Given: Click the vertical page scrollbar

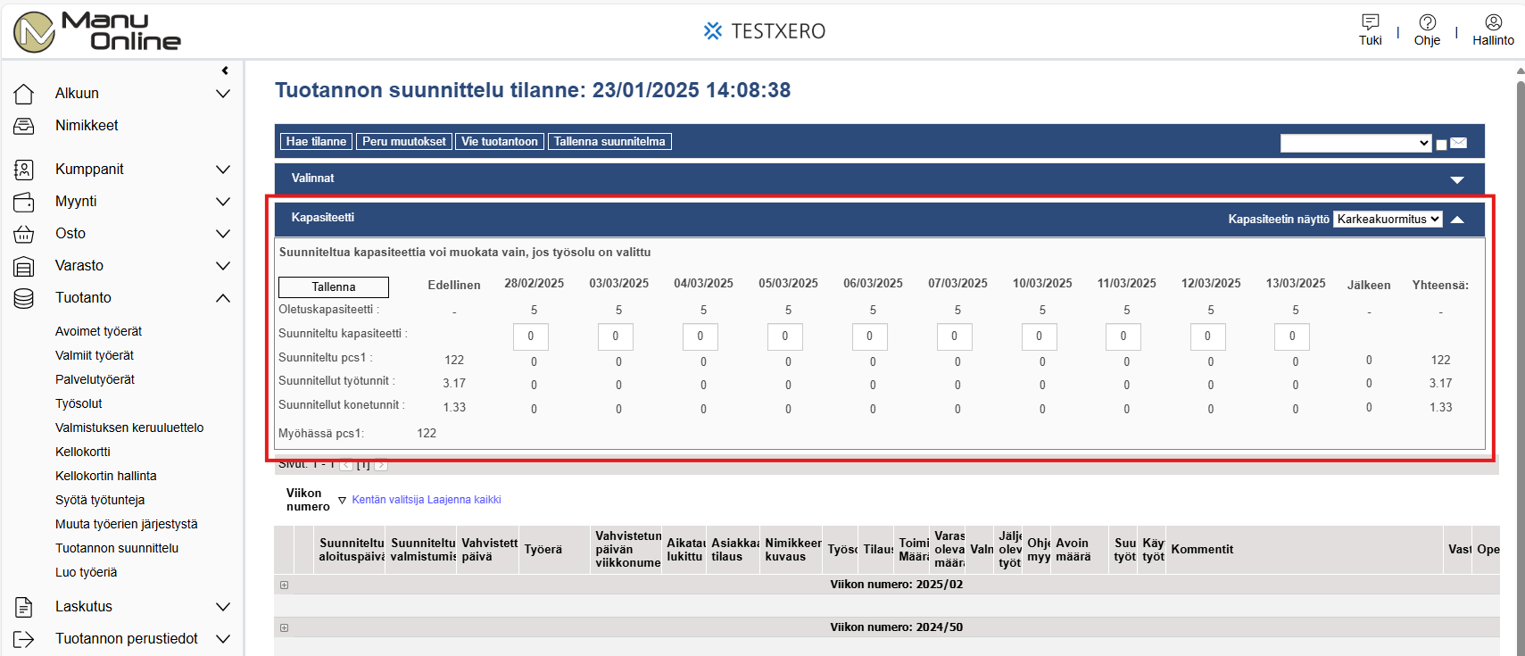Looking at the screenshot, I should coord(1521,366).
